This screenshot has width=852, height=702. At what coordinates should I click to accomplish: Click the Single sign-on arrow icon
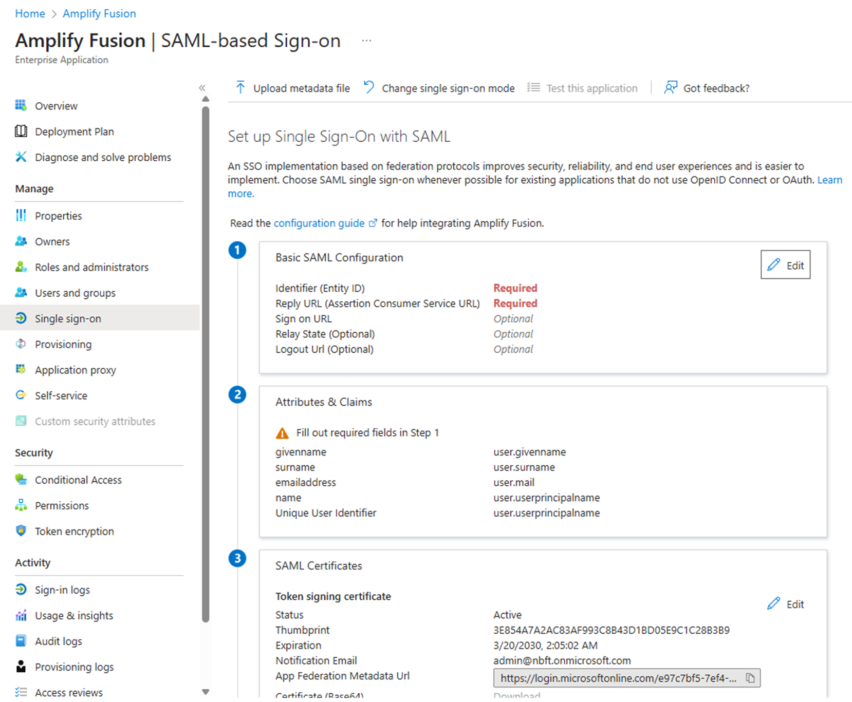(x=21, y=318)
